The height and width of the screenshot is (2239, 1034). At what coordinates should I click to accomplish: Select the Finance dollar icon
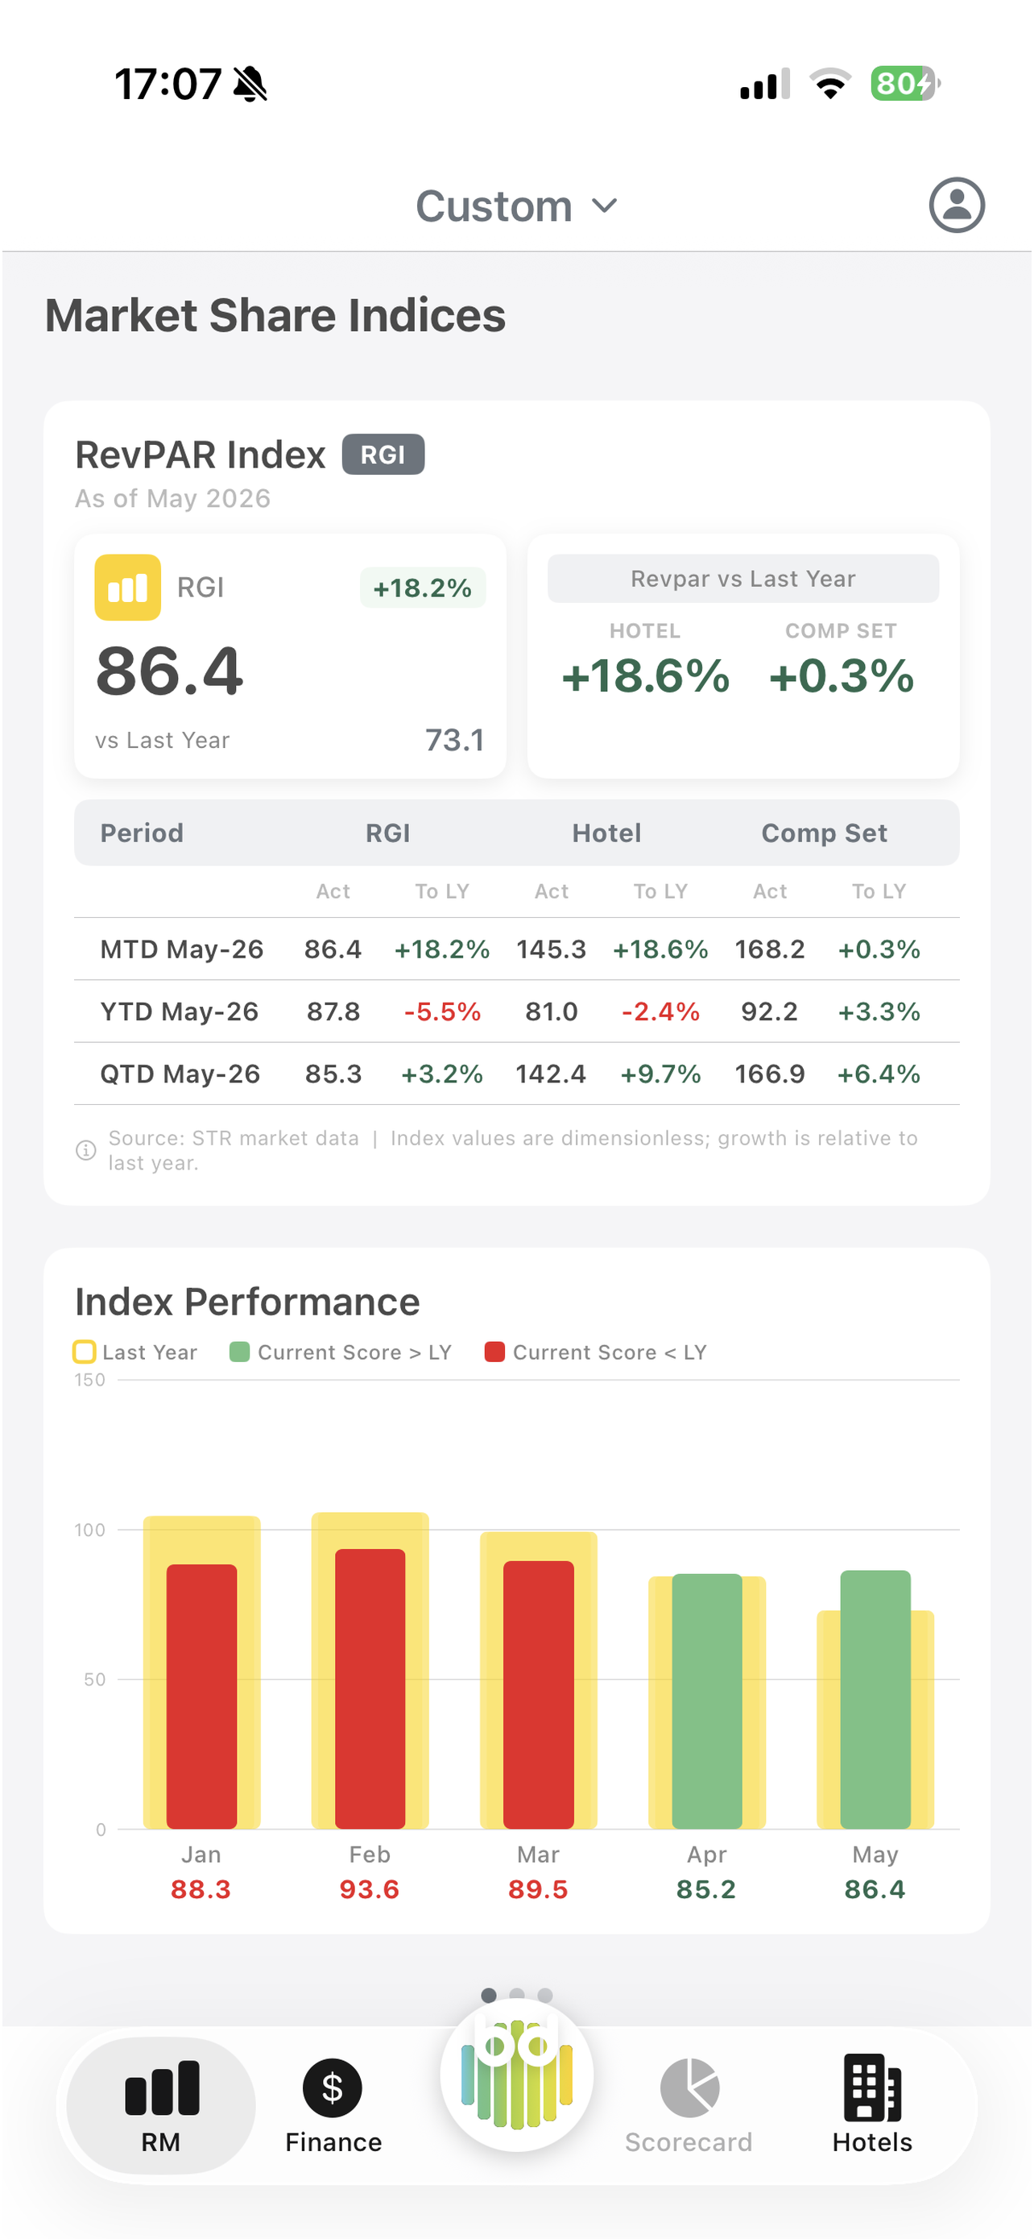[x=333, y=2087]
